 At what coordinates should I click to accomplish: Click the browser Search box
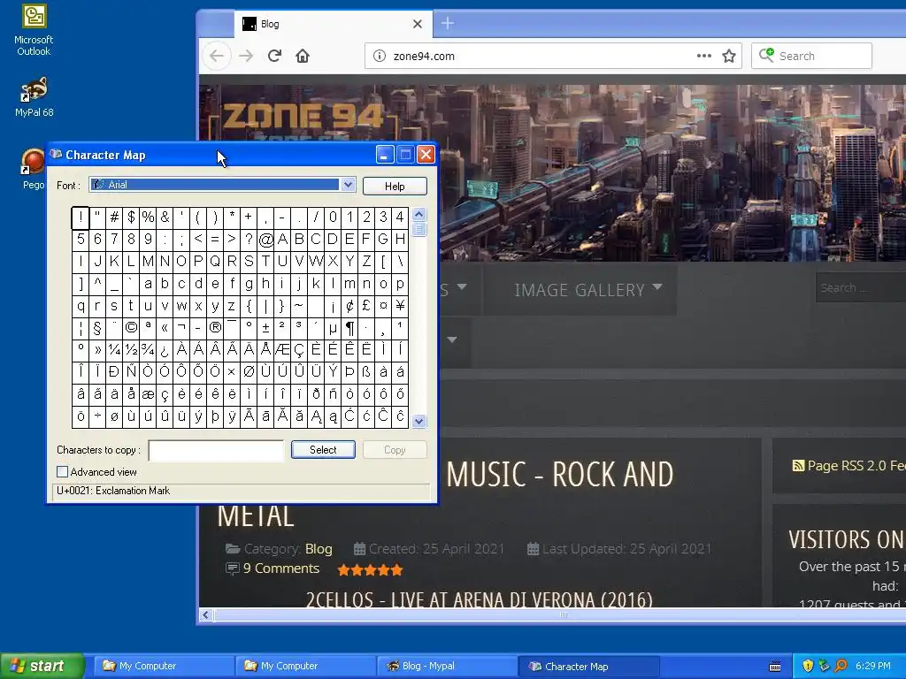[811, 56]
